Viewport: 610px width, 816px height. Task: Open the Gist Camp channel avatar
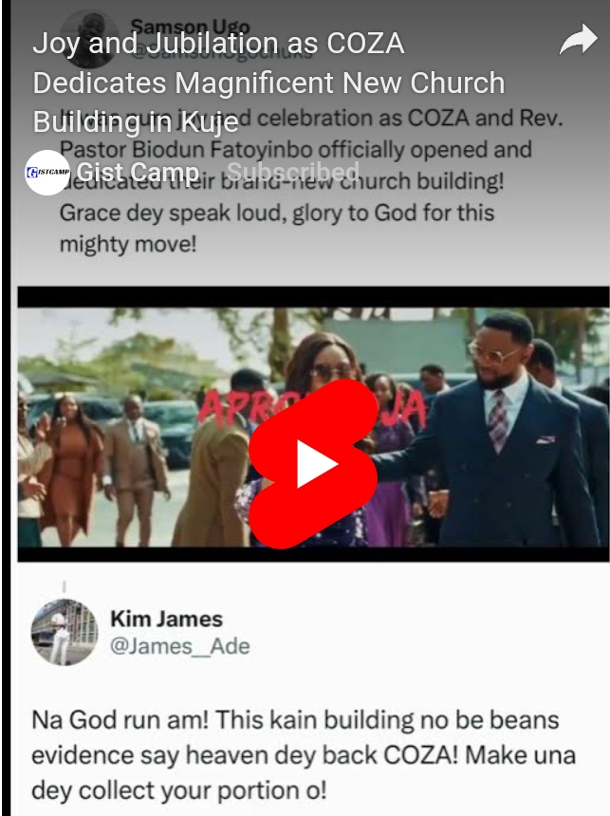pos(47,173)
